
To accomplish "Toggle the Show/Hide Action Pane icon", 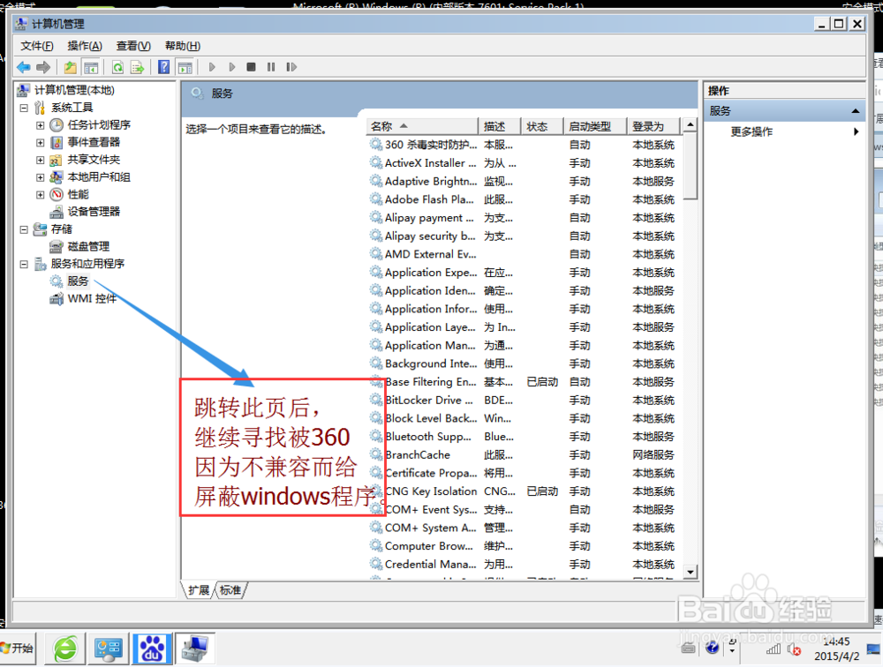I will [x=184, y=66].
